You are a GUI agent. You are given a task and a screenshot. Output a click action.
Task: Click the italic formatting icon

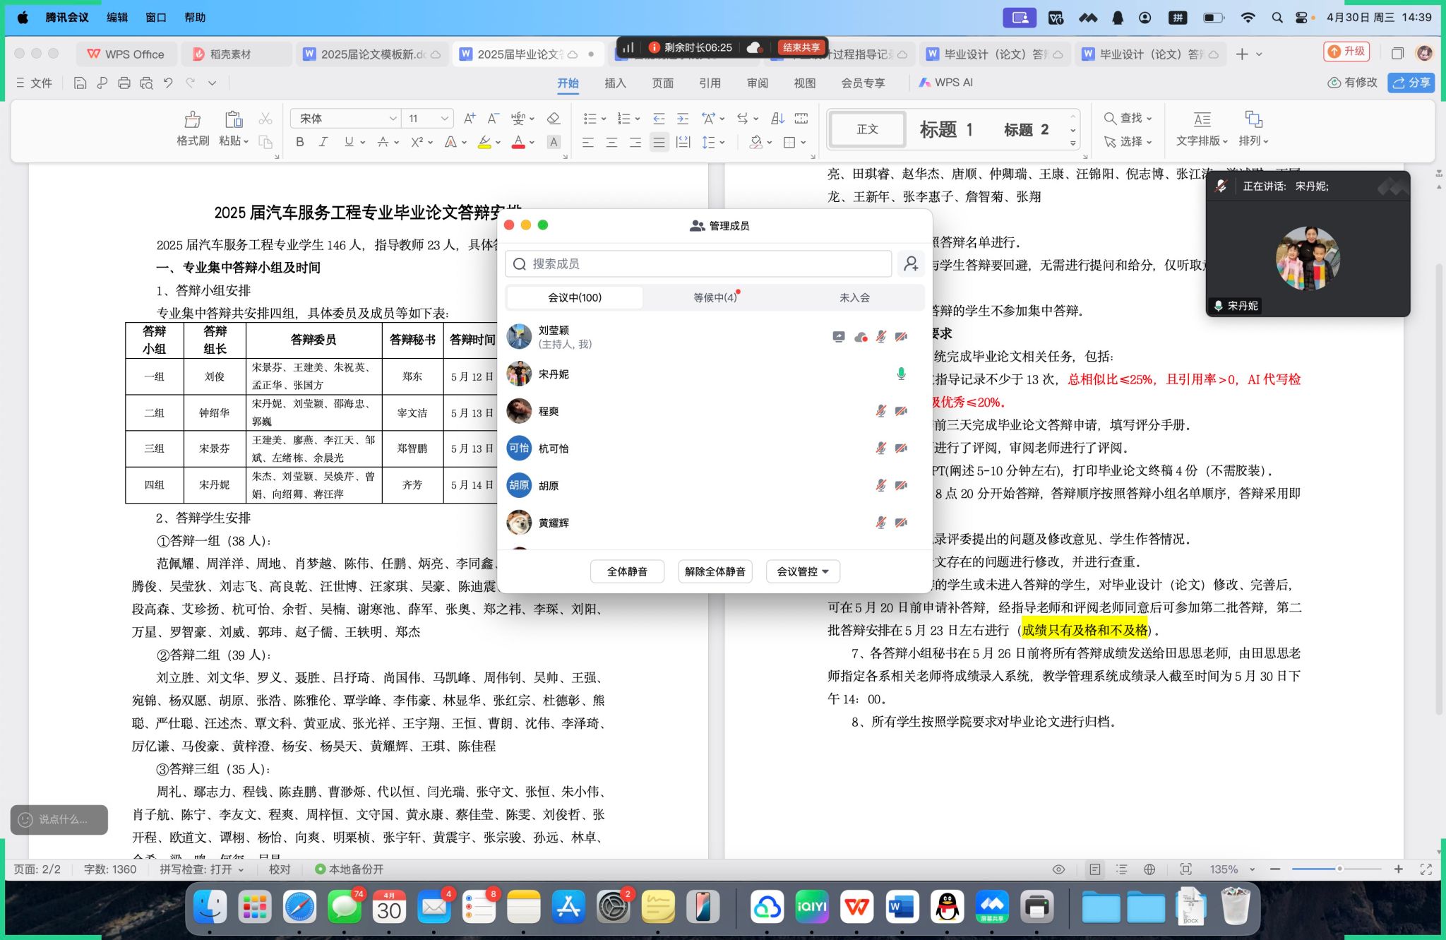(323, 142)
